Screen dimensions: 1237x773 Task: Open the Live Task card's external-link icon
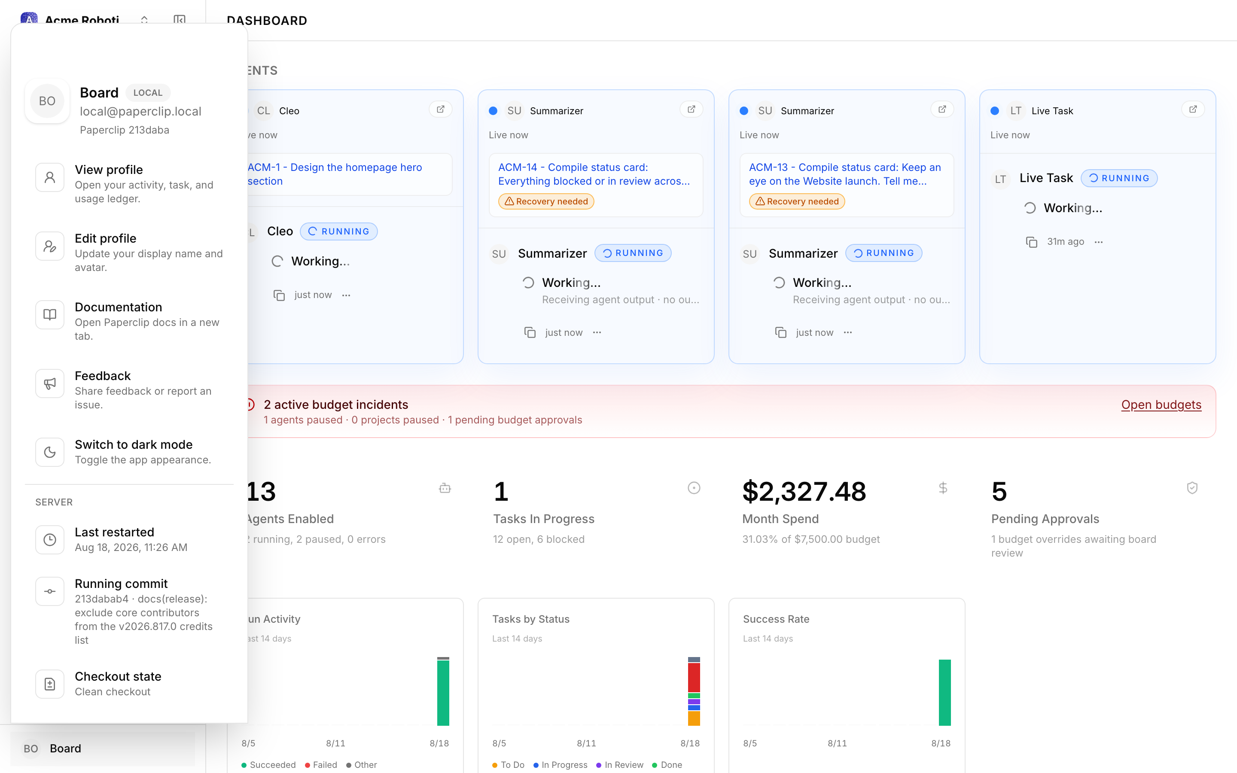point(1193,110)
